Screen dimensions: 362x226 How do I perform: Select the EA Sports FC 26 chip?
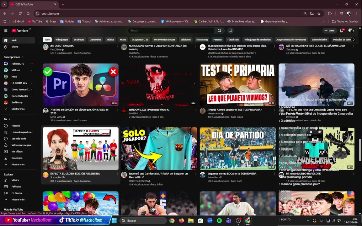tap(140, 40)
